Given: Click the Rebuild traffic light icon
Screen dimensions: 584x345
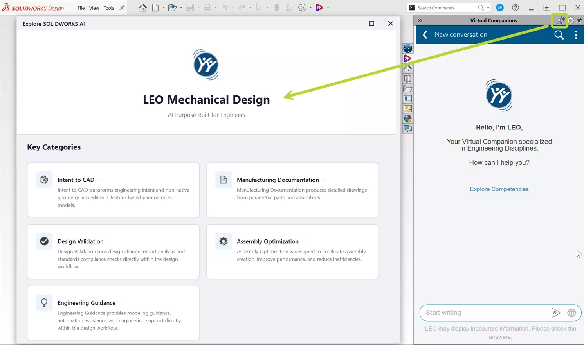Looking at the screenshot, I should [x=277, y=7].
